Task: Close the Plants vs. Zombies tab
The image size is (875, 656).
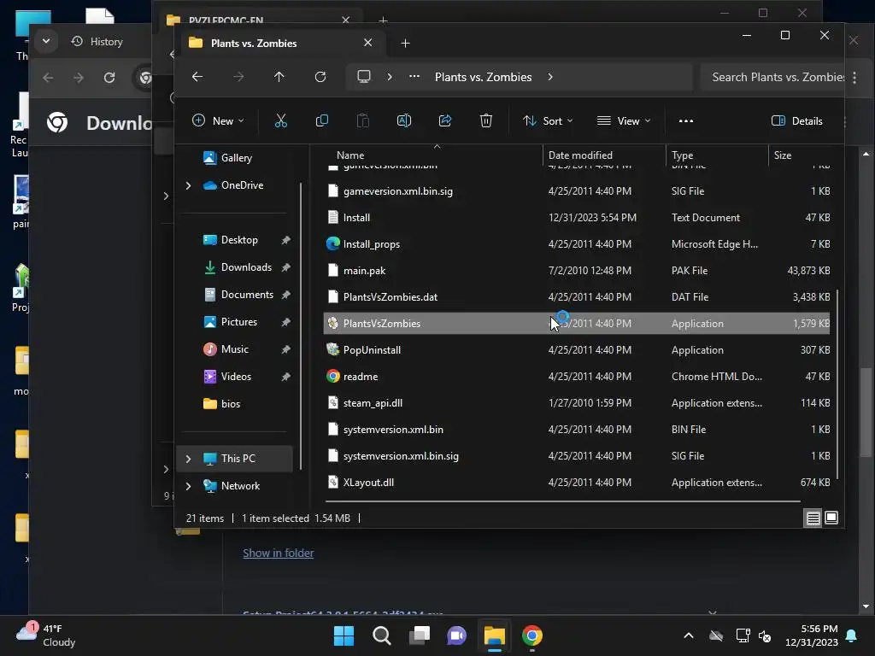Action: pos(367,43)
